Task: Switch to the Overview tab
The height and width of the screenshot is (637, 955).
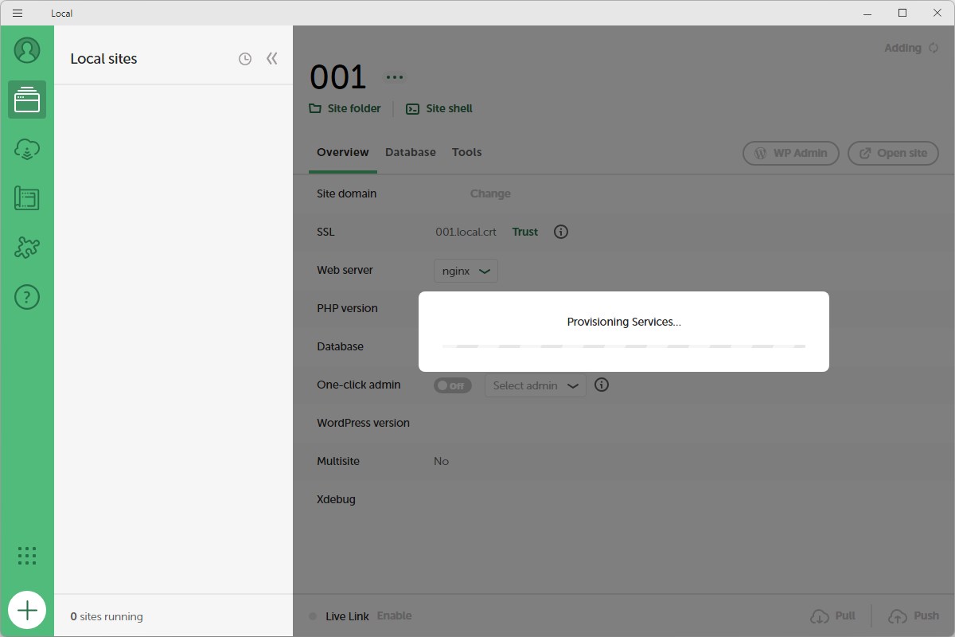Action: pyautogui.click(x=343, y=152)
